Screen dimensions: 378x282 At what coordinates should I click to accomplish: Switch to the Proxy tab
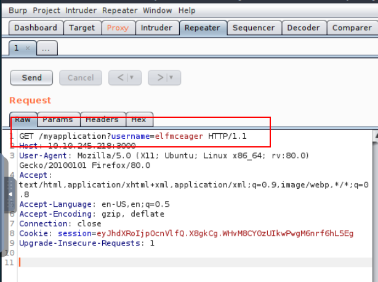[x=118, y=28]
